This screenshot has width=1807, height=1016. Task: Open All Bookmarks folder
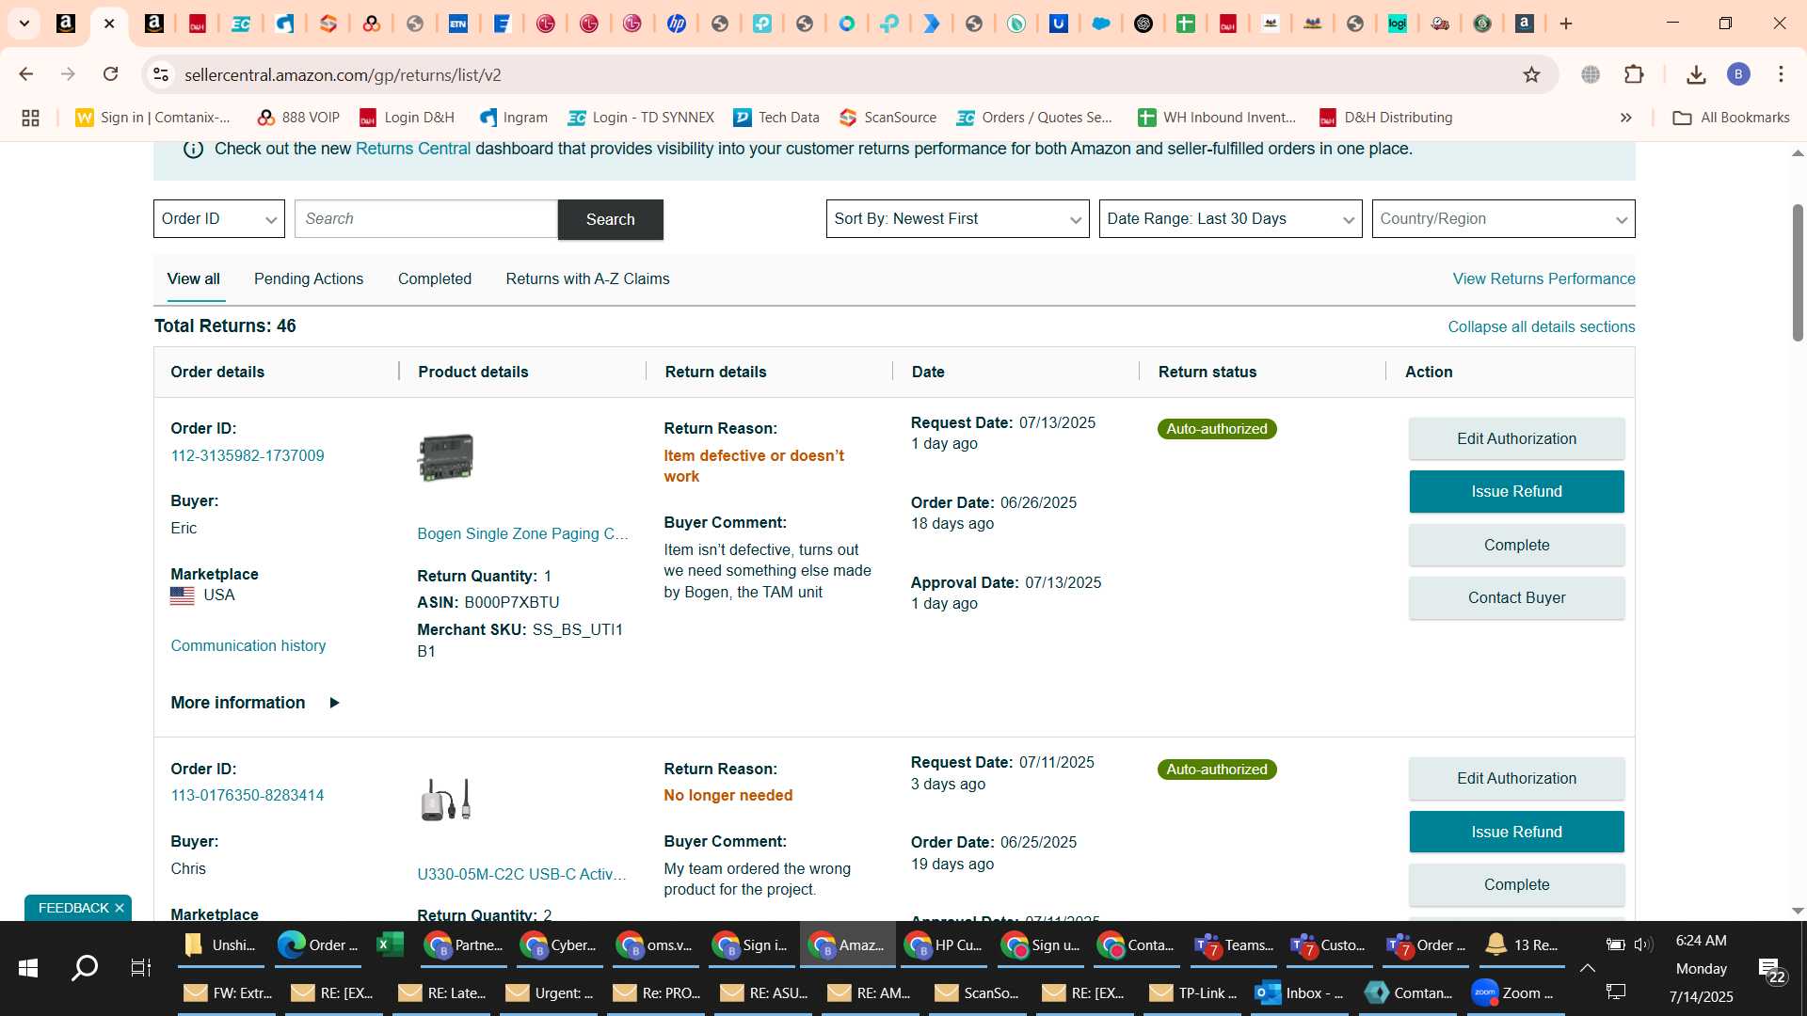pos(1731,118)
